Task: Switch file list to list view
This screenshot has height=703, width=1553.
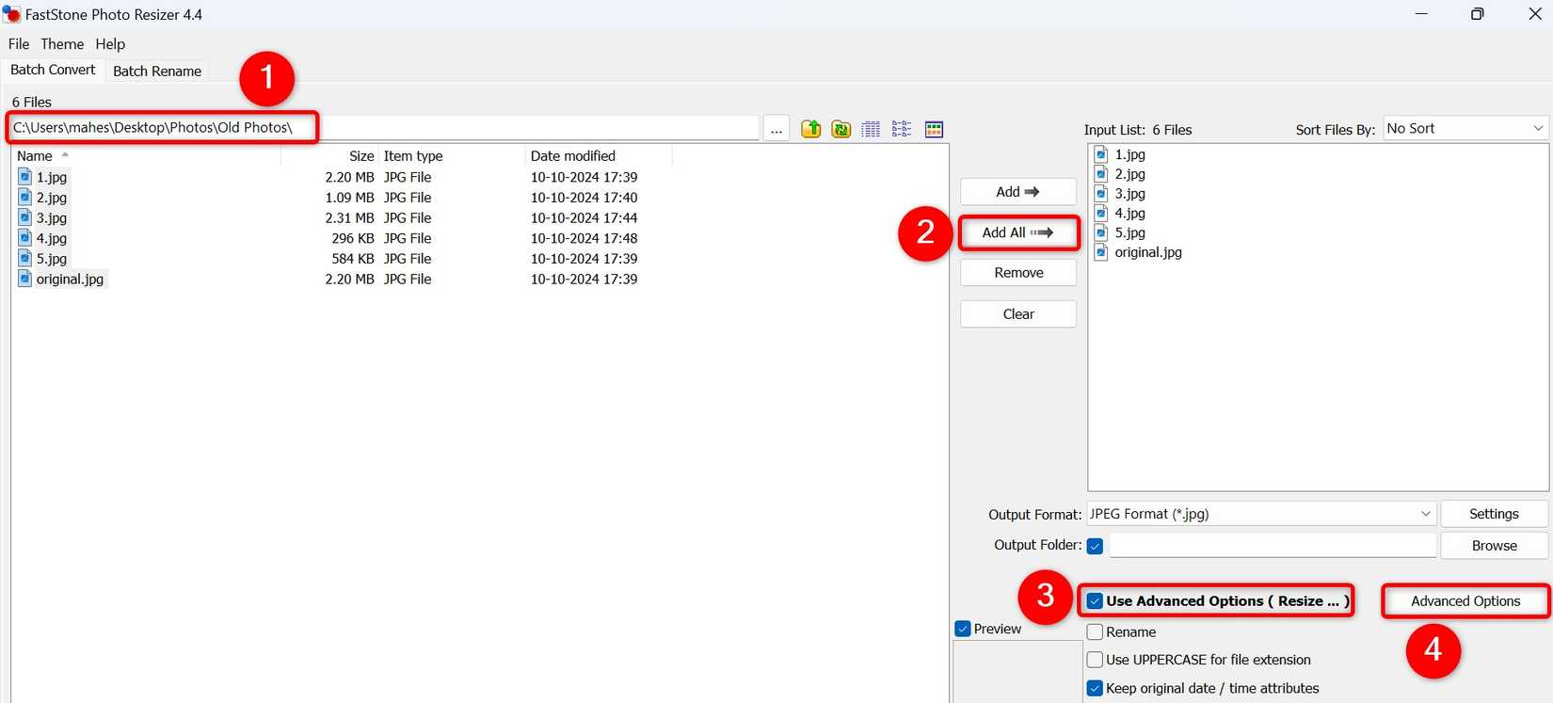Action: [902, 129]
